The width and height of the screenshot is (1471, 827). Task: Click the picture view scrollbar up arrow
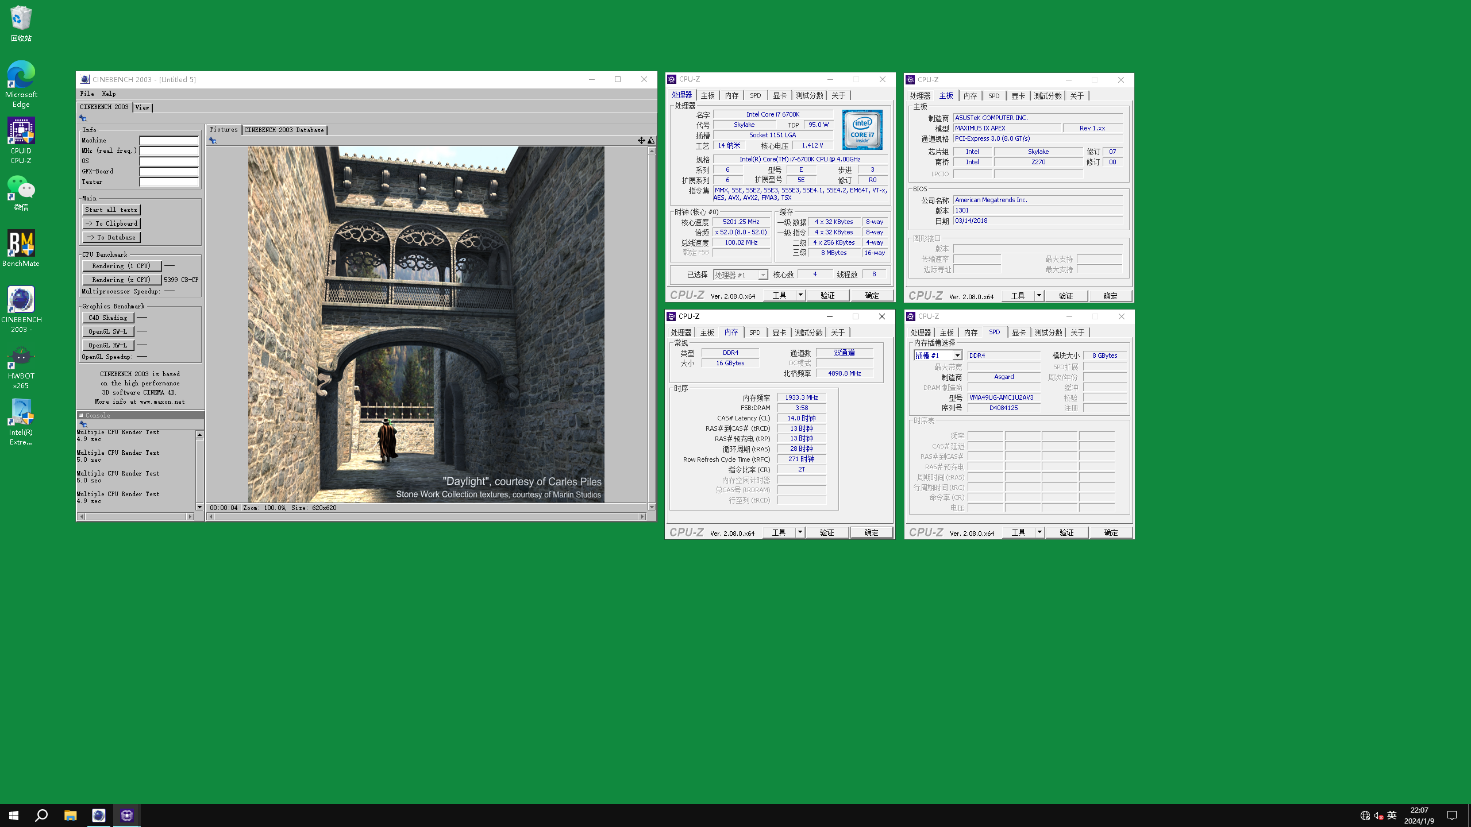tap(652, 151)
